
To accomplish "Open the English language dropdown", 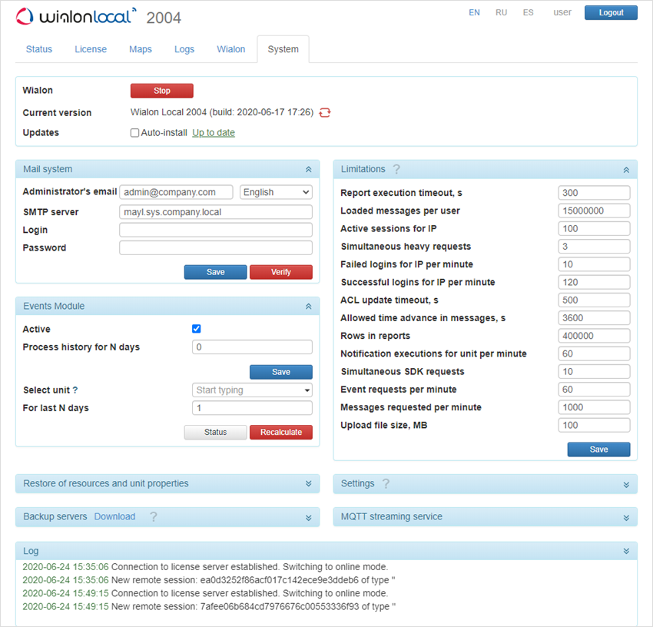I will tap(276, 192).
